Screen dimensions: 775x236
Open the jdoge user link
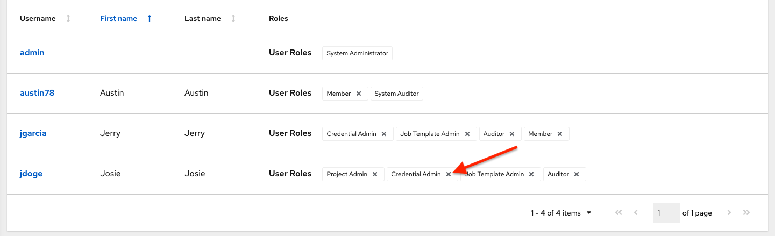tap(31, 174)
